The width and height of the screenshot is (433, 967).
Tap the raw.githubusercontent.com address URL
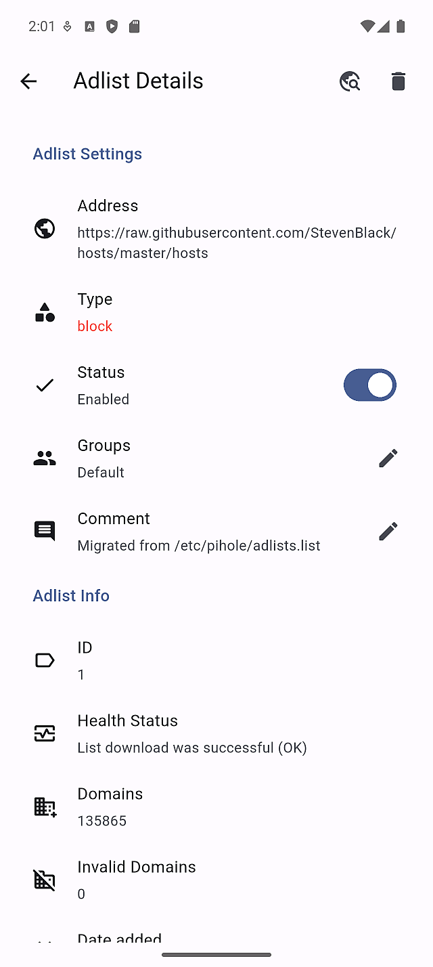tap(236, 242)
